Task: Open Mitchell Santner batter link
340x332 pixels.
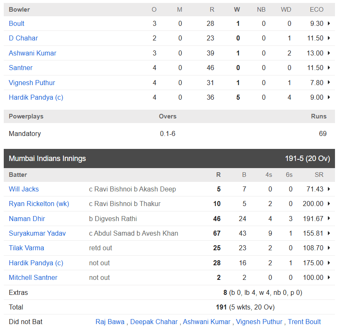Action: (33, 277)
